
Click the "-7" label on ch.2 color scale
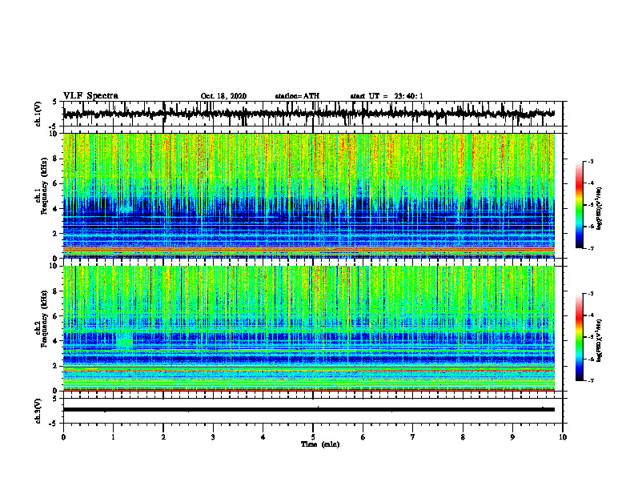pyautogui.click(x=591, y=381)
